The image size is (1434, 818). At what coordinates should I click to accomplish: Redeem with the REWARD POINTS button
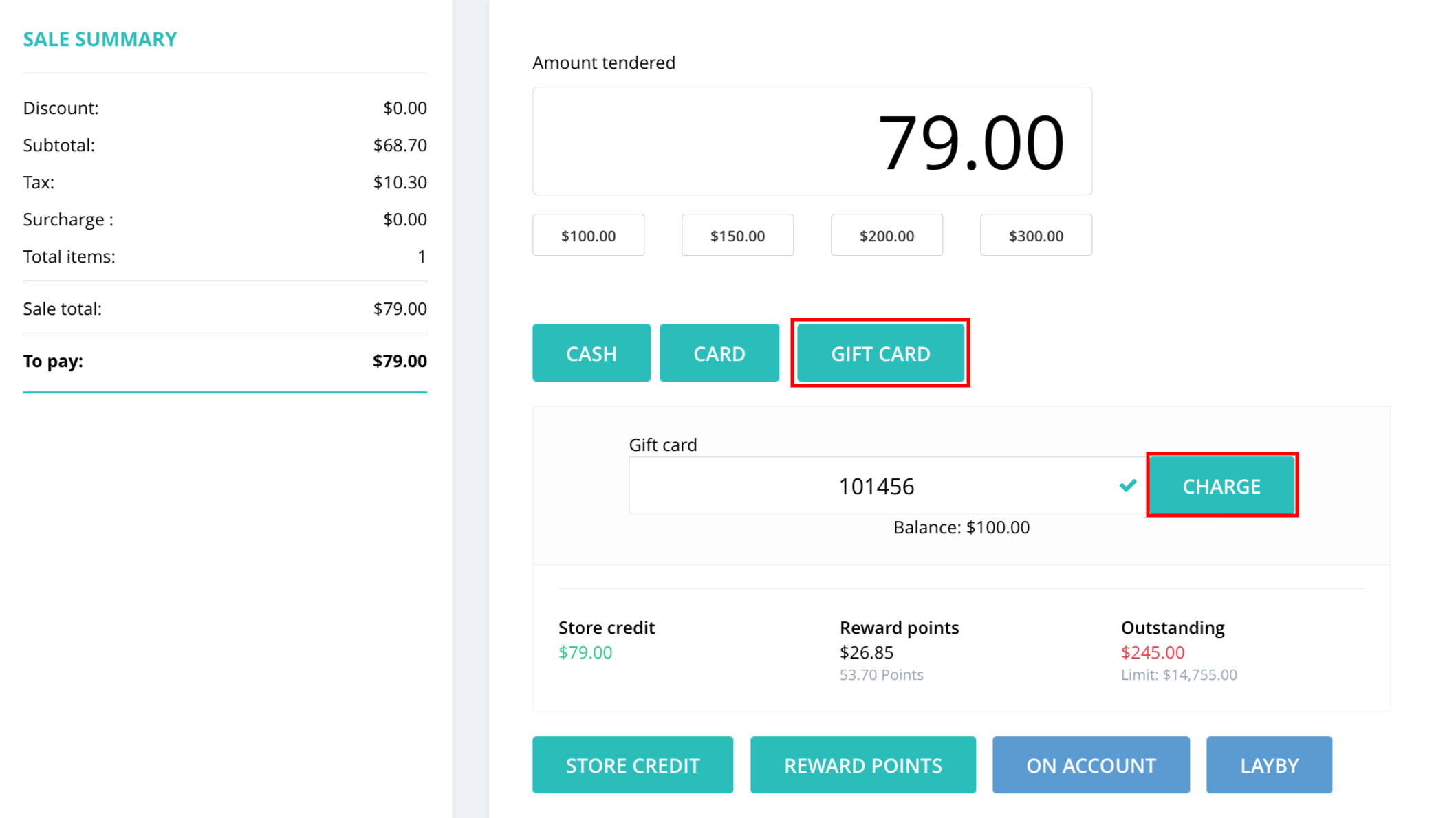click(863, 764)
